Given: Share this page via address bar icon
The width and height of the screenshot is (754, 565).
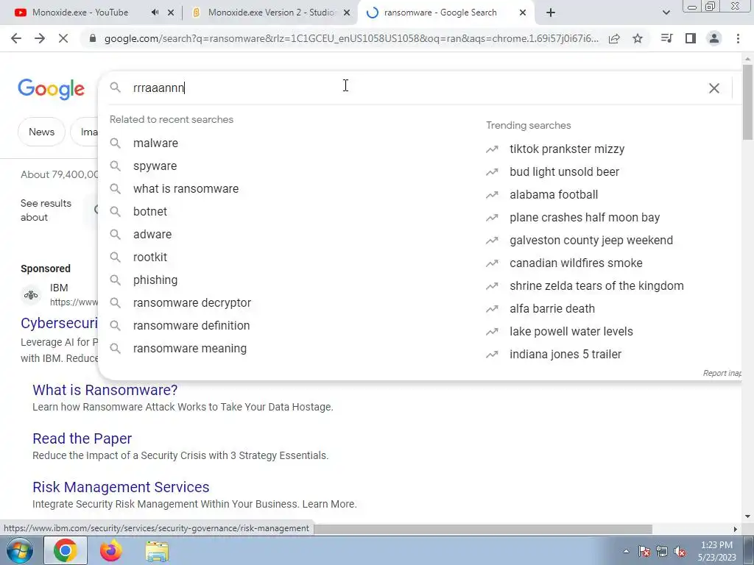Looking at the screenshot, I should (x=614, y=38).
